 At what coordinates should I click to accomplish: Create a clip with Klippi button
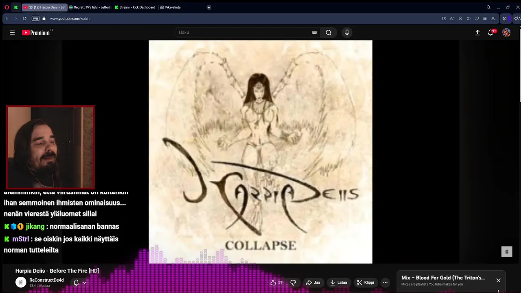point(365,282)
